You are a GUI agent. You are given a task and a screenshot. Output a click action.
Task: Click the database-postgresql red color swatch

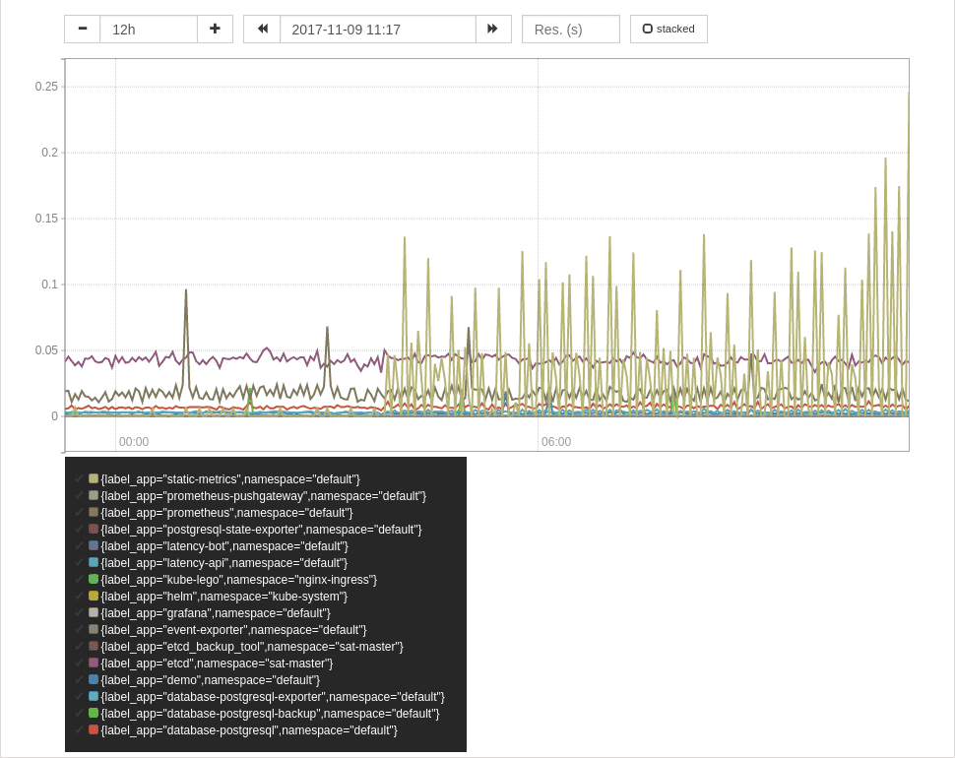click(94, 729)
